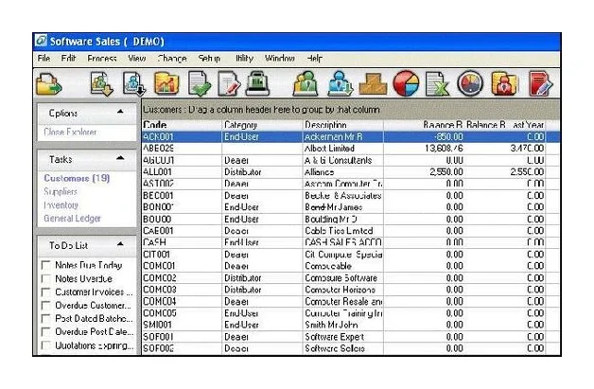The height and width of the screenshot is (389, 594).
Task: Open the Process menu
Action: (x=101, y=59)
